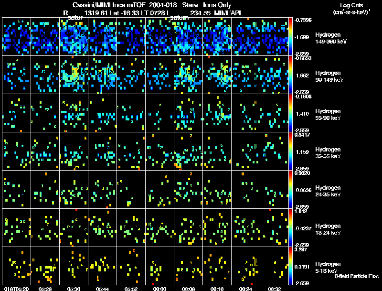Open the 55-90 keV image panel at 06:16
The height and width of the screenshot is (291, 382).
[x=217, y=113]
